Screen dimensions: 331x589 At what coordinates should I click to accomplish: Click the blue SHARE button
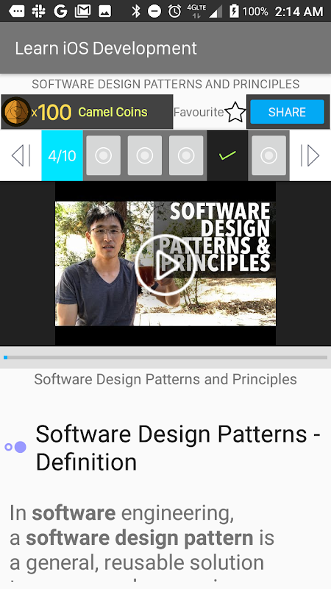pos(287,112)
